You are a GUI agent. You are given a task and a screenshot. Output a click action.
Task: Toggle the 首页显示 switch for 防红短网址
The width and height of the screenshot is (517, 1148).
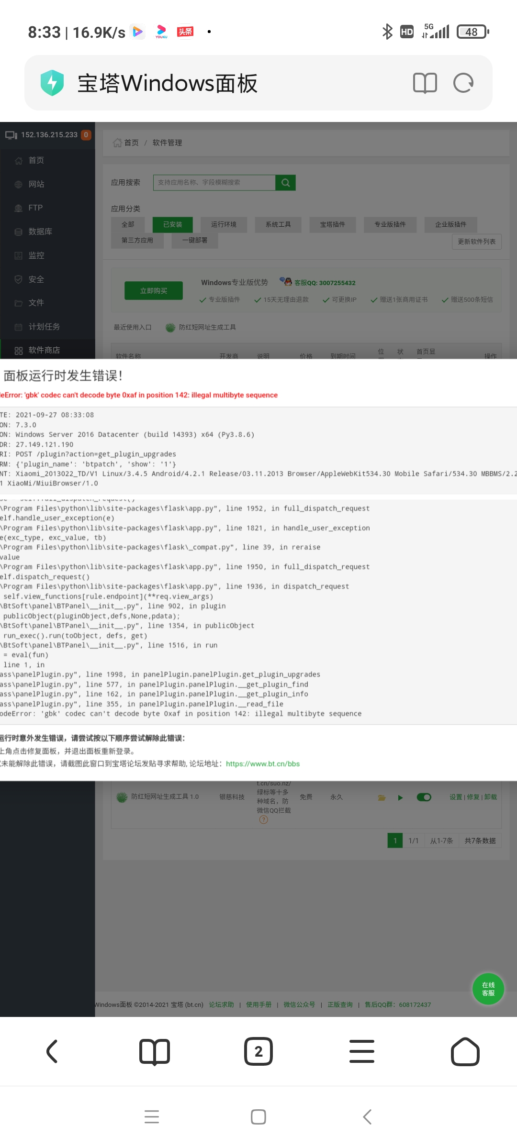click(x=424, y=797)
